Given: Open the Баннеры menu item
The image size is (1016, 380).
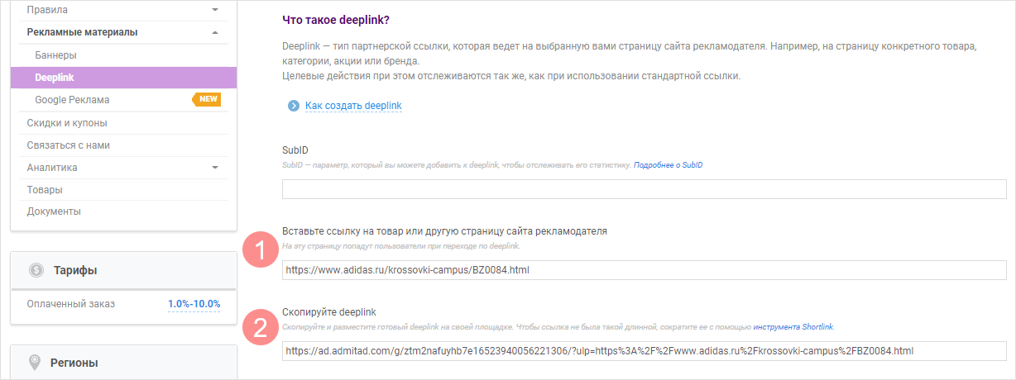Looking at the screenshot, I should coord(55,55).
